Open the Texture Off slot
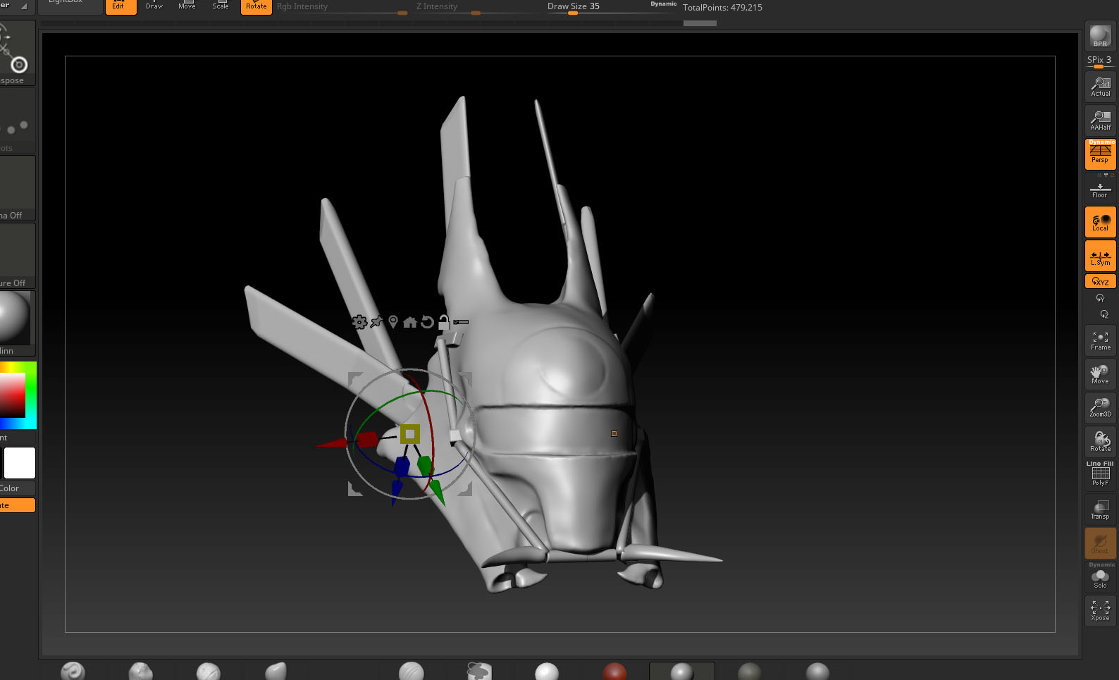The image size is (1119, 680). click(x=17, y=256)
